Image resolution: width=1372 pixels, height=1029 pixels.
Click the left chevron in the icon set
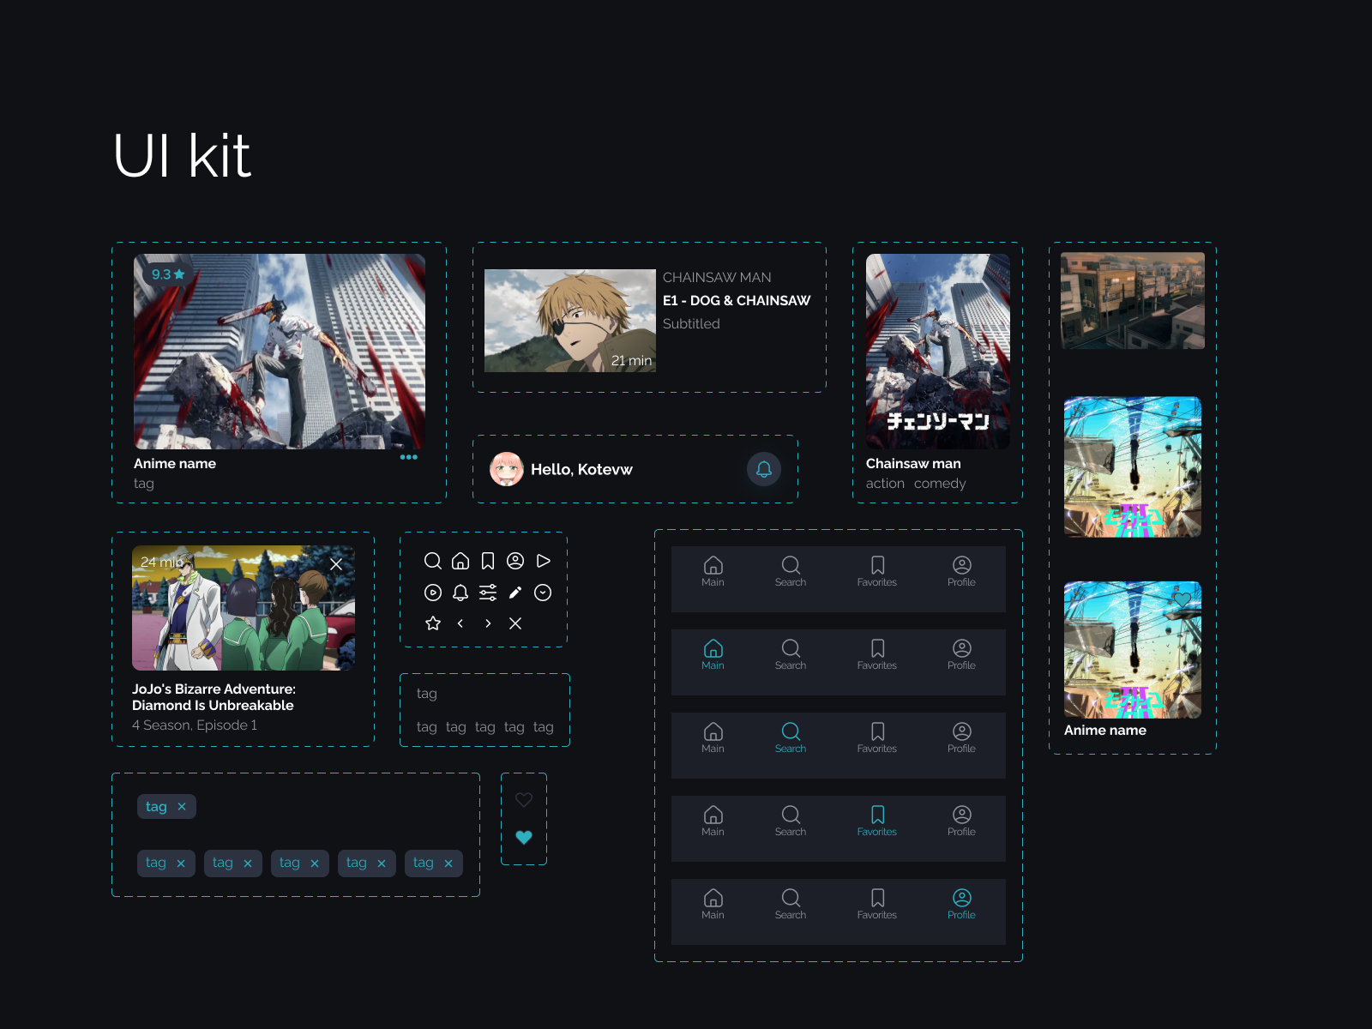(460, 623)
